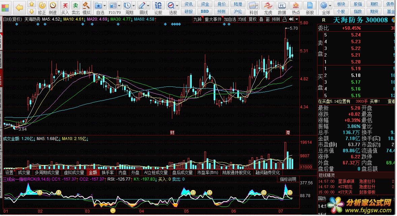The width and height of the screenshot is (397, 216).
Task: Click the 资讯 toolbar button
Action: [188, 4]
